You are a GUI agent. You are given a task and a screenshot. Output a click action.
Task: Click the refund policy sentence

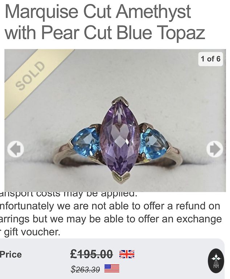(111, 206)
